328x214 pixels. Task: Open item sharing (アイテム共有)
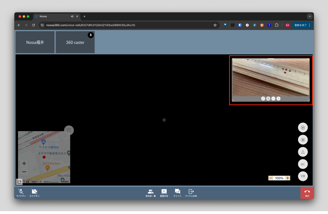point(191,193)
